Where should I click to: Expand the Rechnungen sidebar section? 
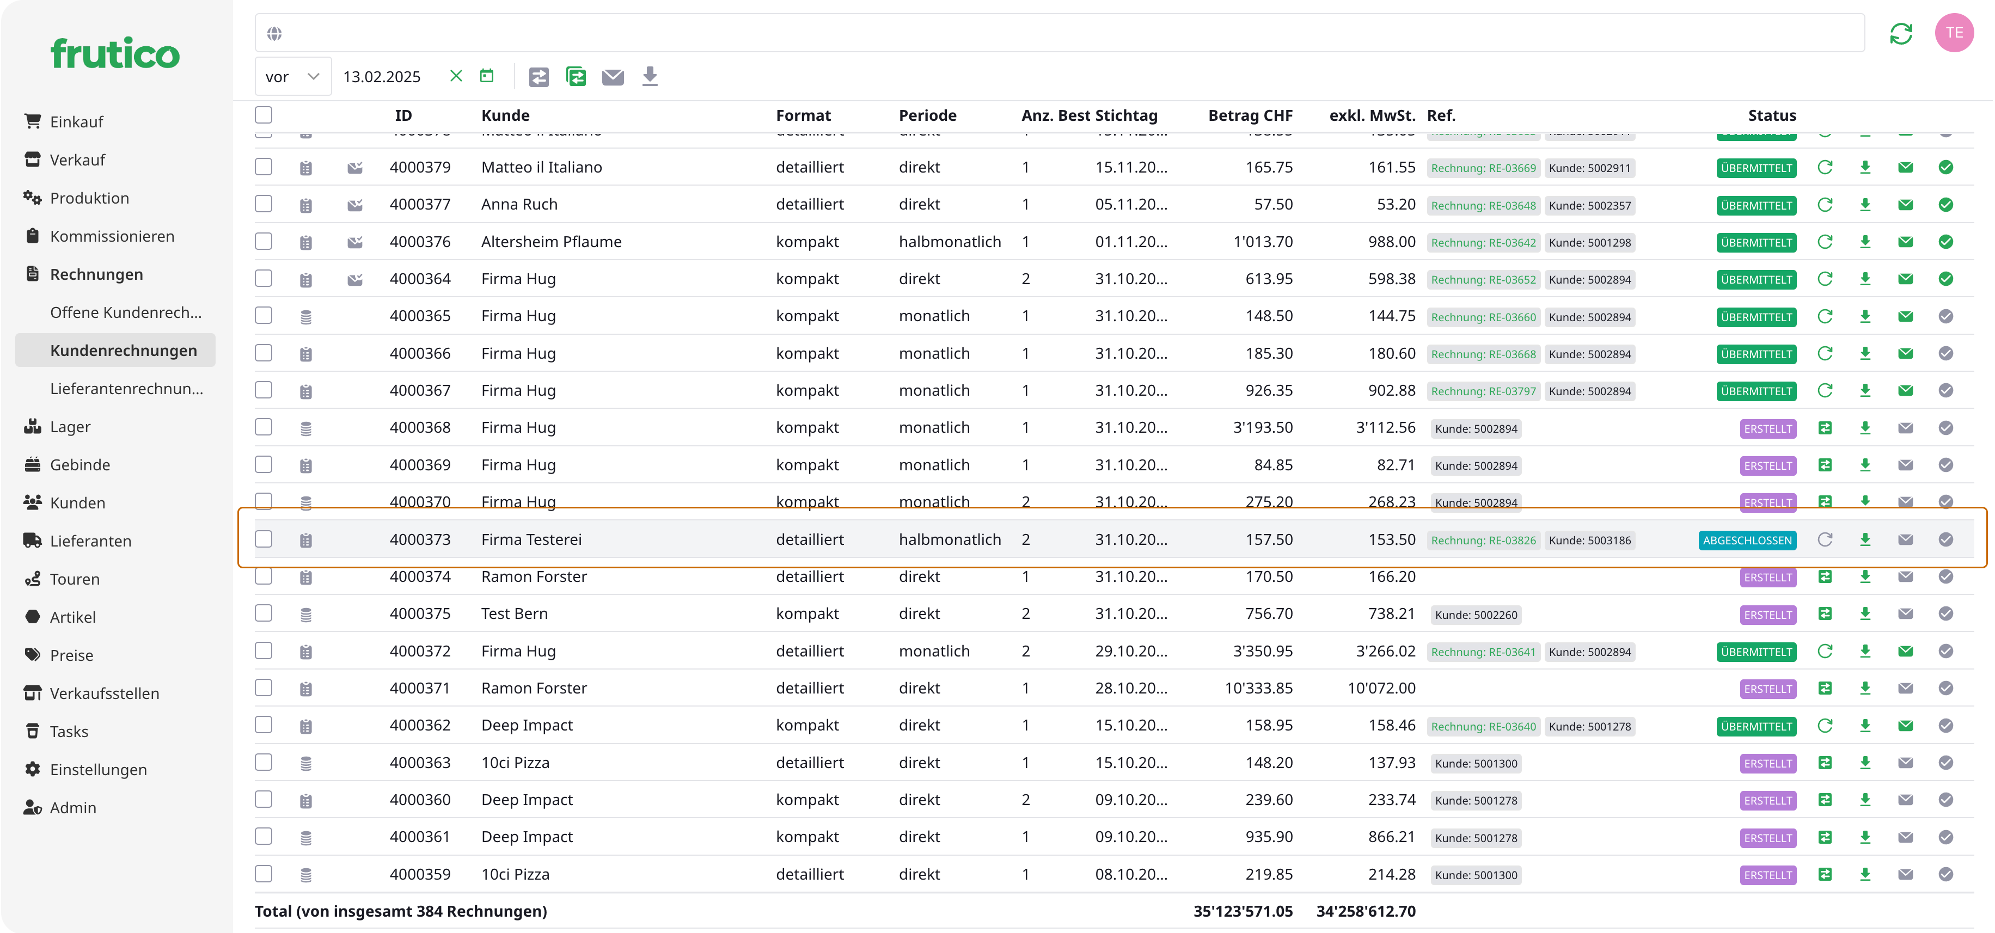pyautogui.click(x=96, y=274)
